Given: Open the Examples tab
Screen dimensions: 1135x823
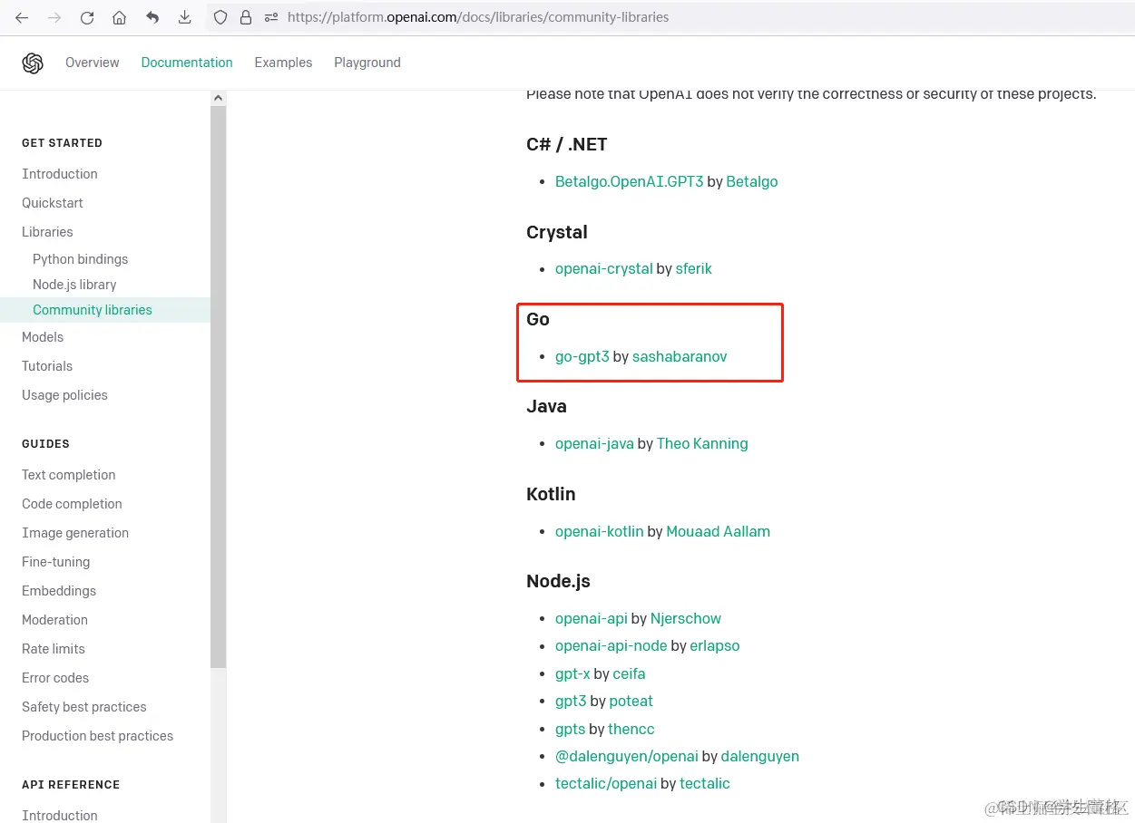Looking at the screenshot, I should pos(283,63).
